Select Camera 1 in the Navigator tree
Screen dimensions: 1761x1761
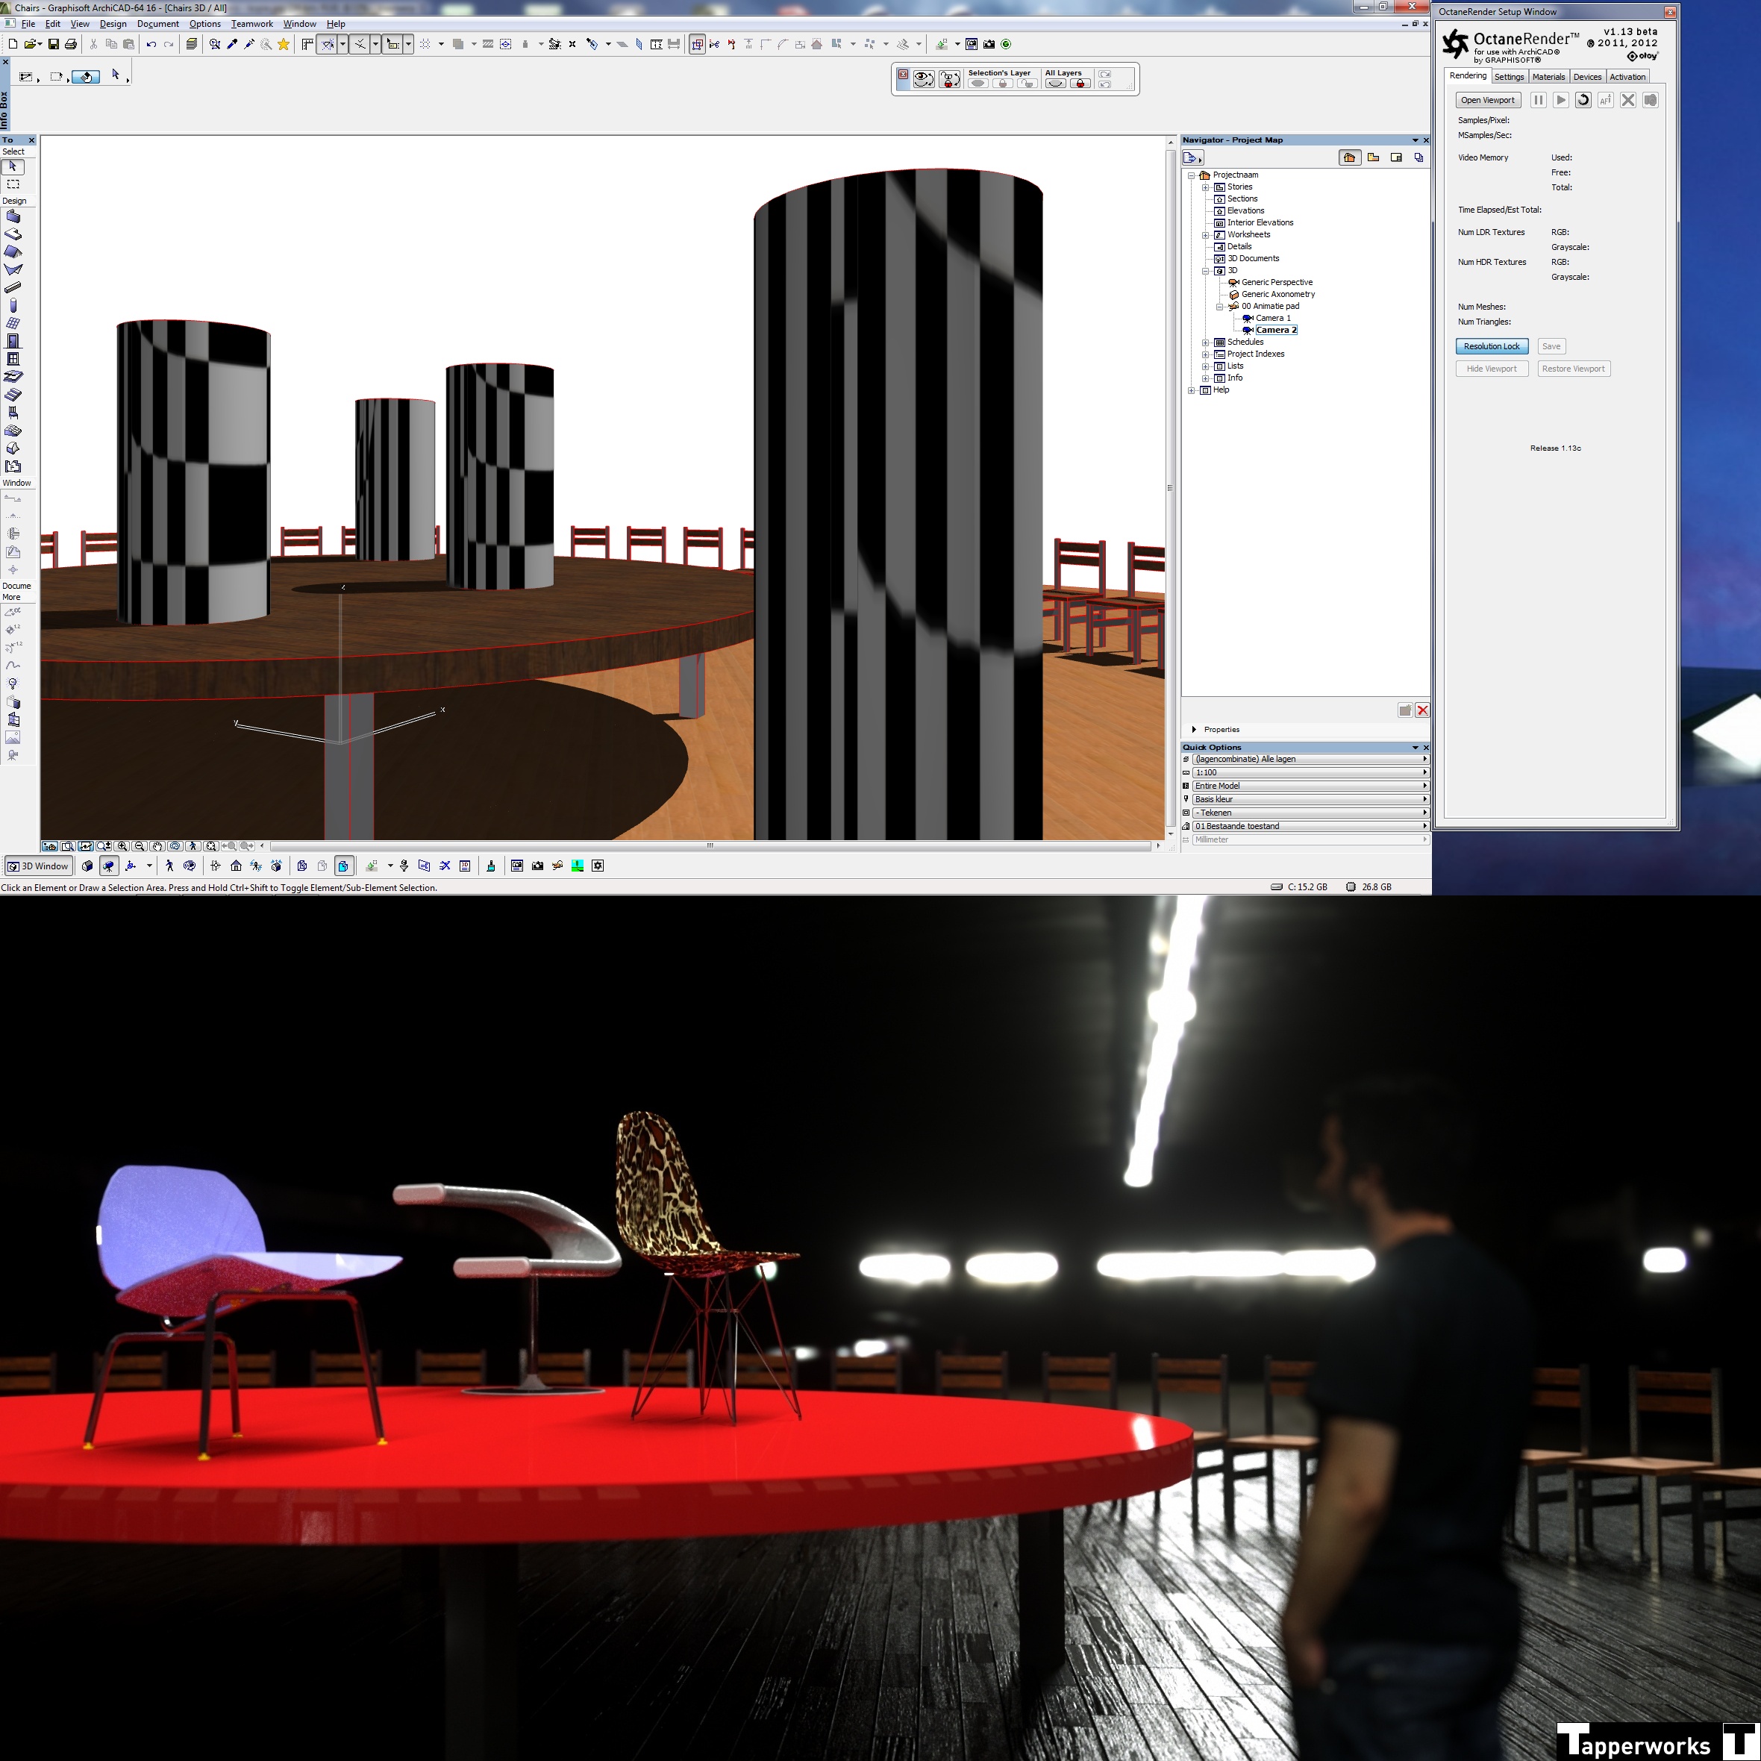(1272, 318)
